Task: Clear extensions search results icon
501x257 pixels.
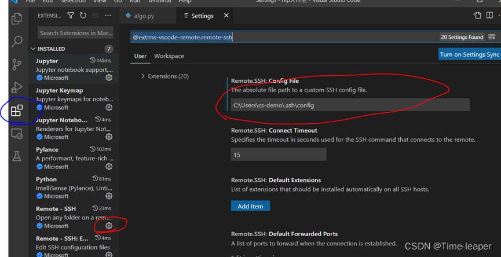Action: pyautogui.click(x=96, y=16)
